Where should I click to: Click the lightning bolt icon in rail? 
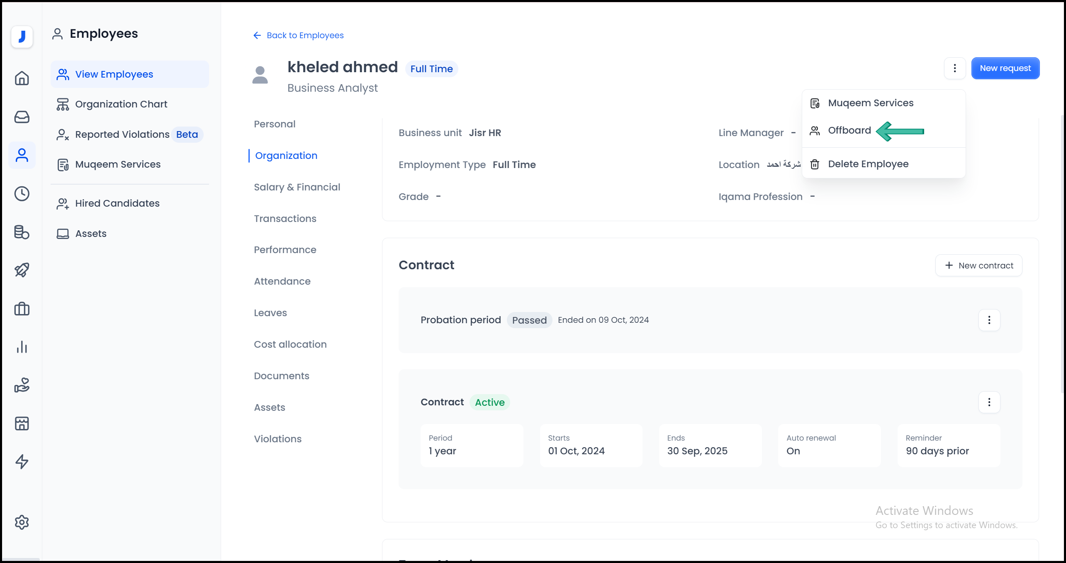22,462
